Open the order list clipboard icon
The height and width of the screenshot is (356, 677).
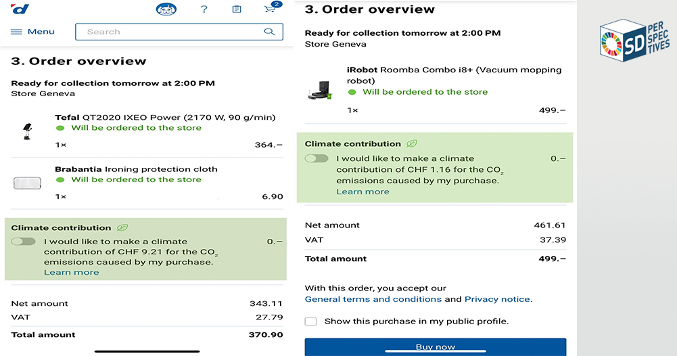pyautogui.click(x=237, y=9)
